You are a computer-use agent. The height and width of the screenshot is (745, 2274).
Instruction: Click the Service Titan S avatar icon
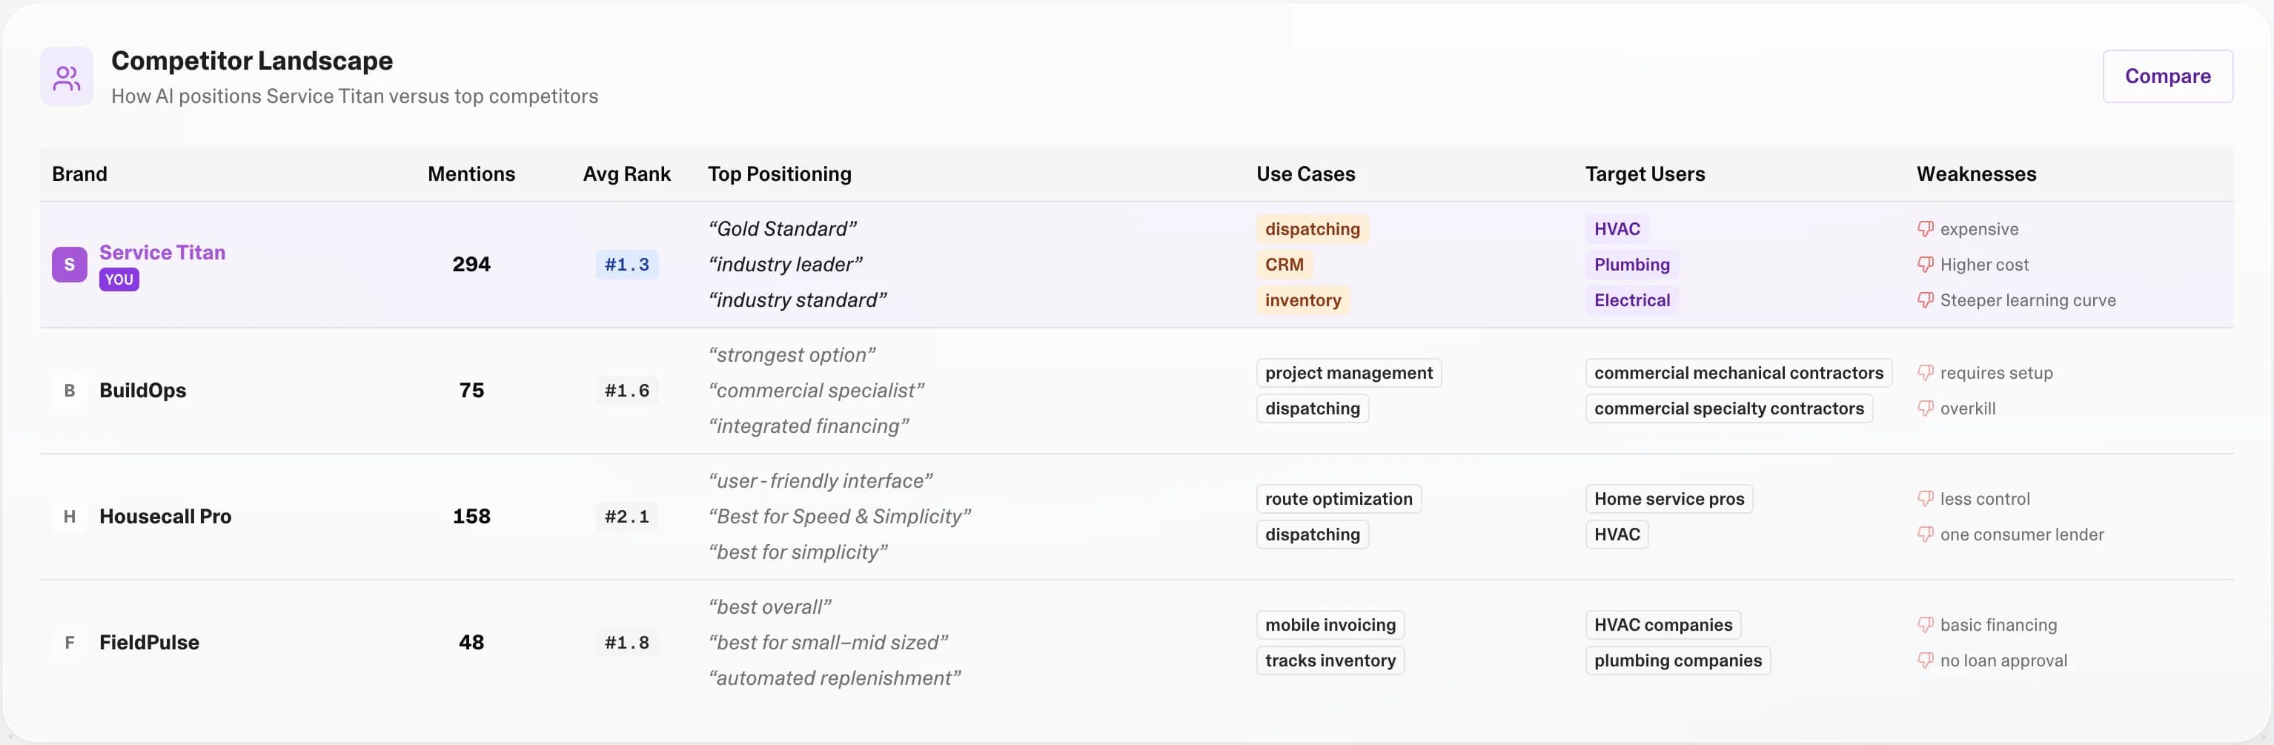tap(69, 265)
